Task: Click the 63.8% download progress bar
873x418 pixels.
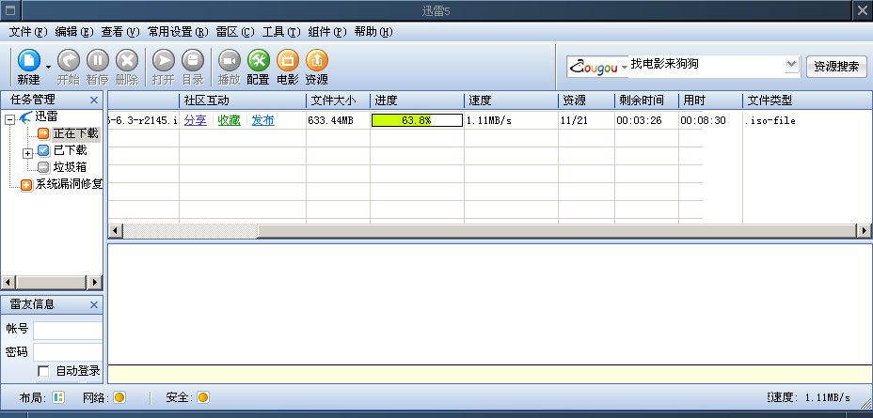Action: [417, 120]
